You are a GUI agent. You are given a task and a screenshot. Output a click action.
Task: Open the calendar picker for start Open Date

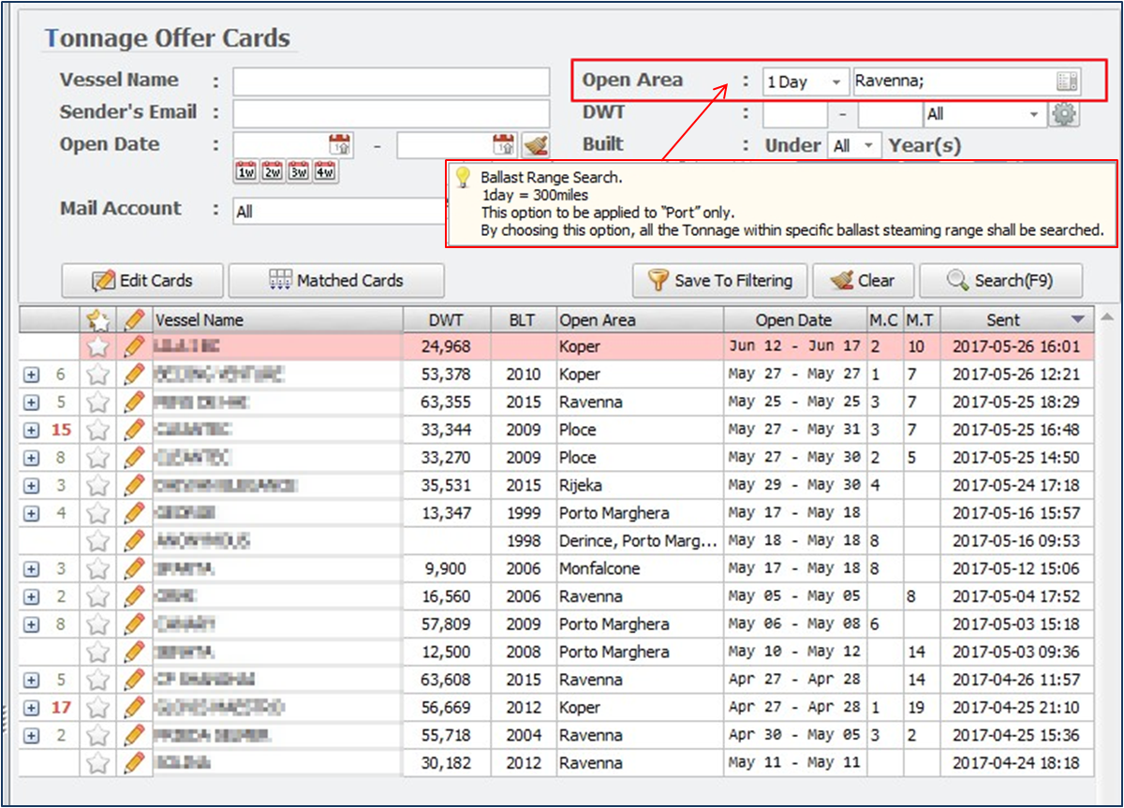[339, 145]
